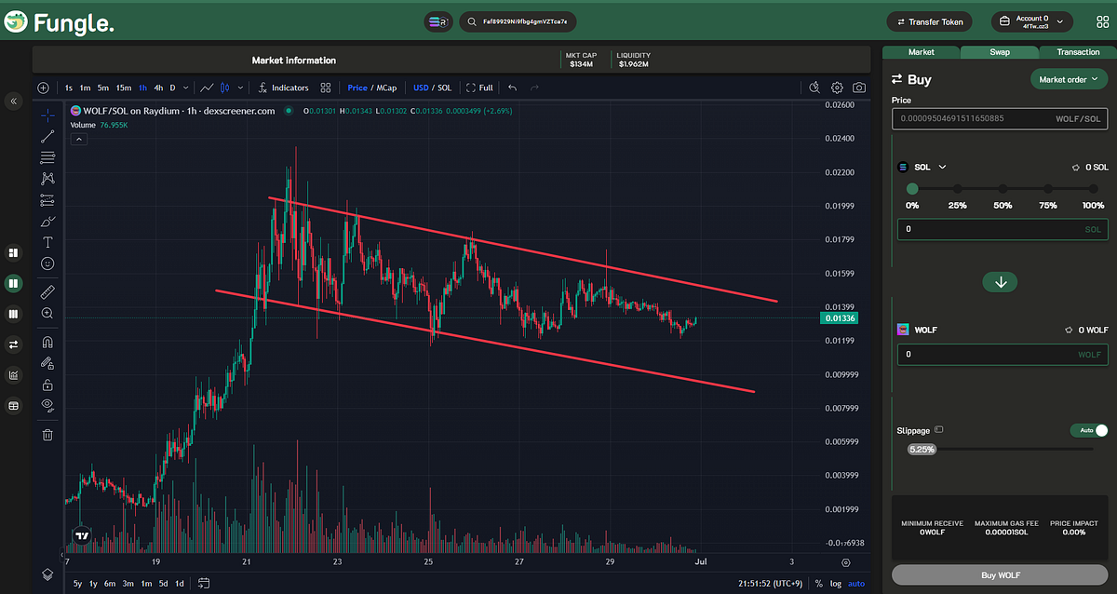Switch to the Transaction tab
This screenshot has width=1117, height=594.
[x=1077, y=52]
